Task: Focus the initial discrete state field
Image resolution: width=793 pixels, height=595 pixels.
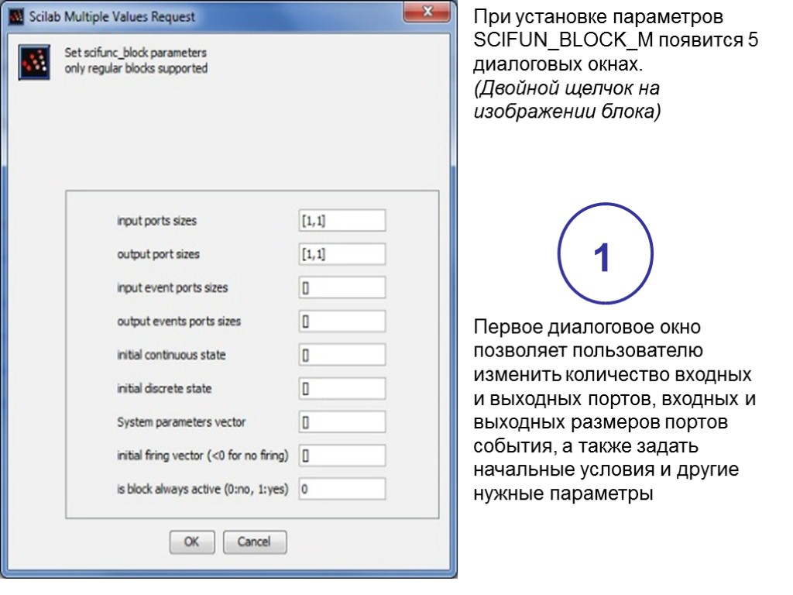Action: [x=342, y=389]
